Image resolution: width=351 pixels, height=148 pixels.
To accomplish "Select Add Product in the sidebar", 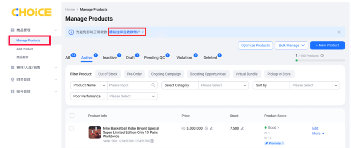I will point(25,49).
